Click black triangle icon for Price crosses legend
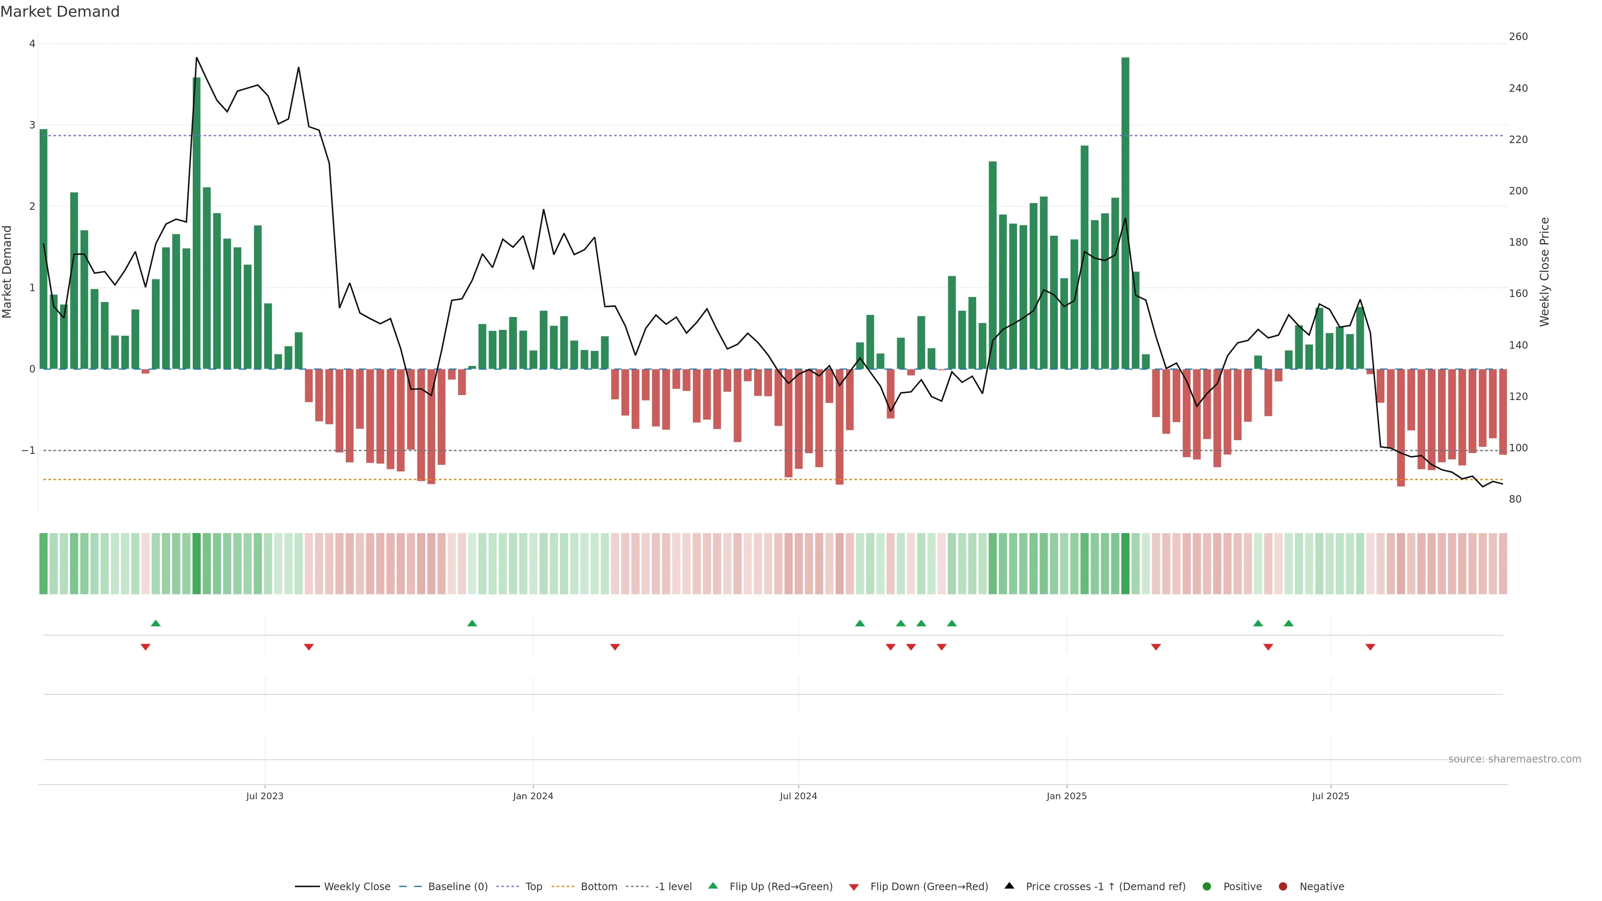Screen dimensions: 1602x901 1009,886
